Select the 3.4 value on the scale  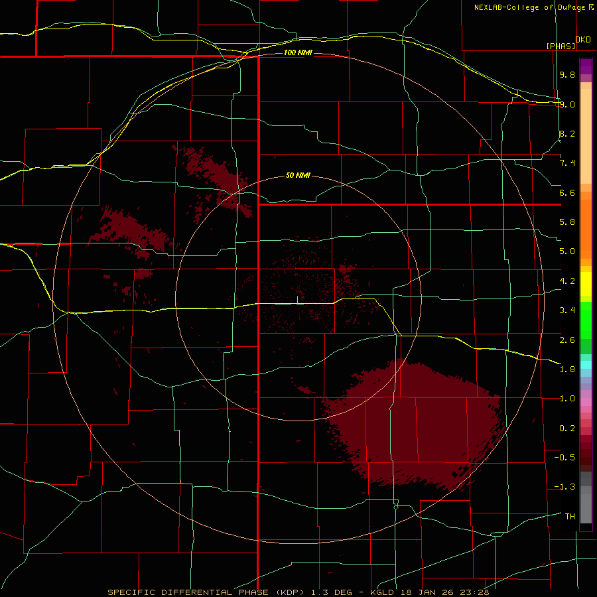[x=567, y=310]
